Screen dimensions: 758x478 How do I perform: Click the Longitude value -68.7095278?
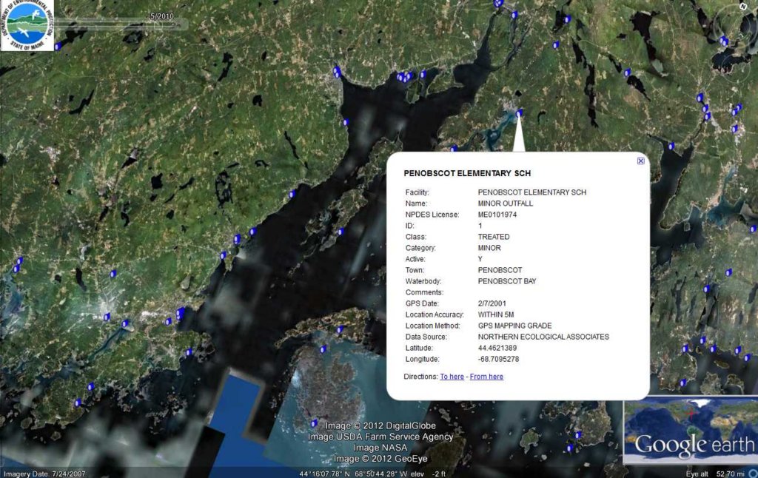click(x=498, y=359)
